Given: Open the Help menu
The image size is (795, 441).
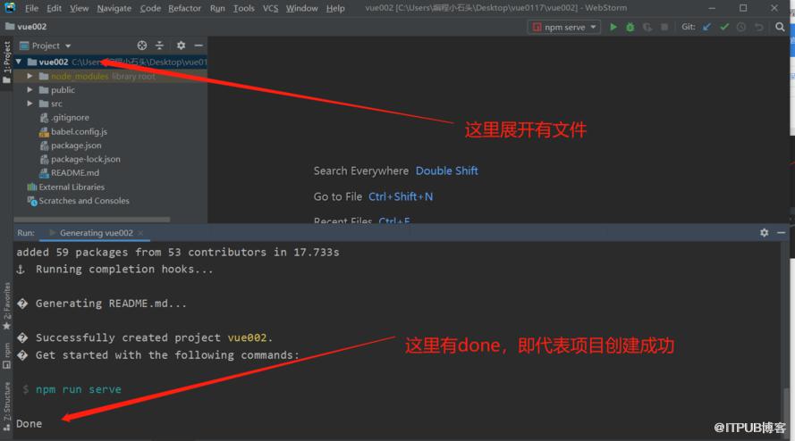Looking at the screenshot, I should tap(335, 8).
